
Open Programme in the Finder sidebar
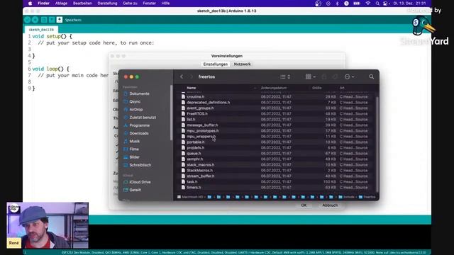pyautogui.click(x=139, y=125)
